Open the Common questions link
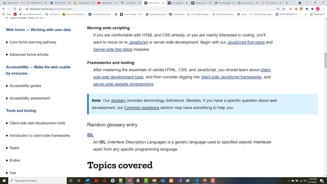This screenshot has height=184, width=327. pyautogui.click(x=142, y=108)
